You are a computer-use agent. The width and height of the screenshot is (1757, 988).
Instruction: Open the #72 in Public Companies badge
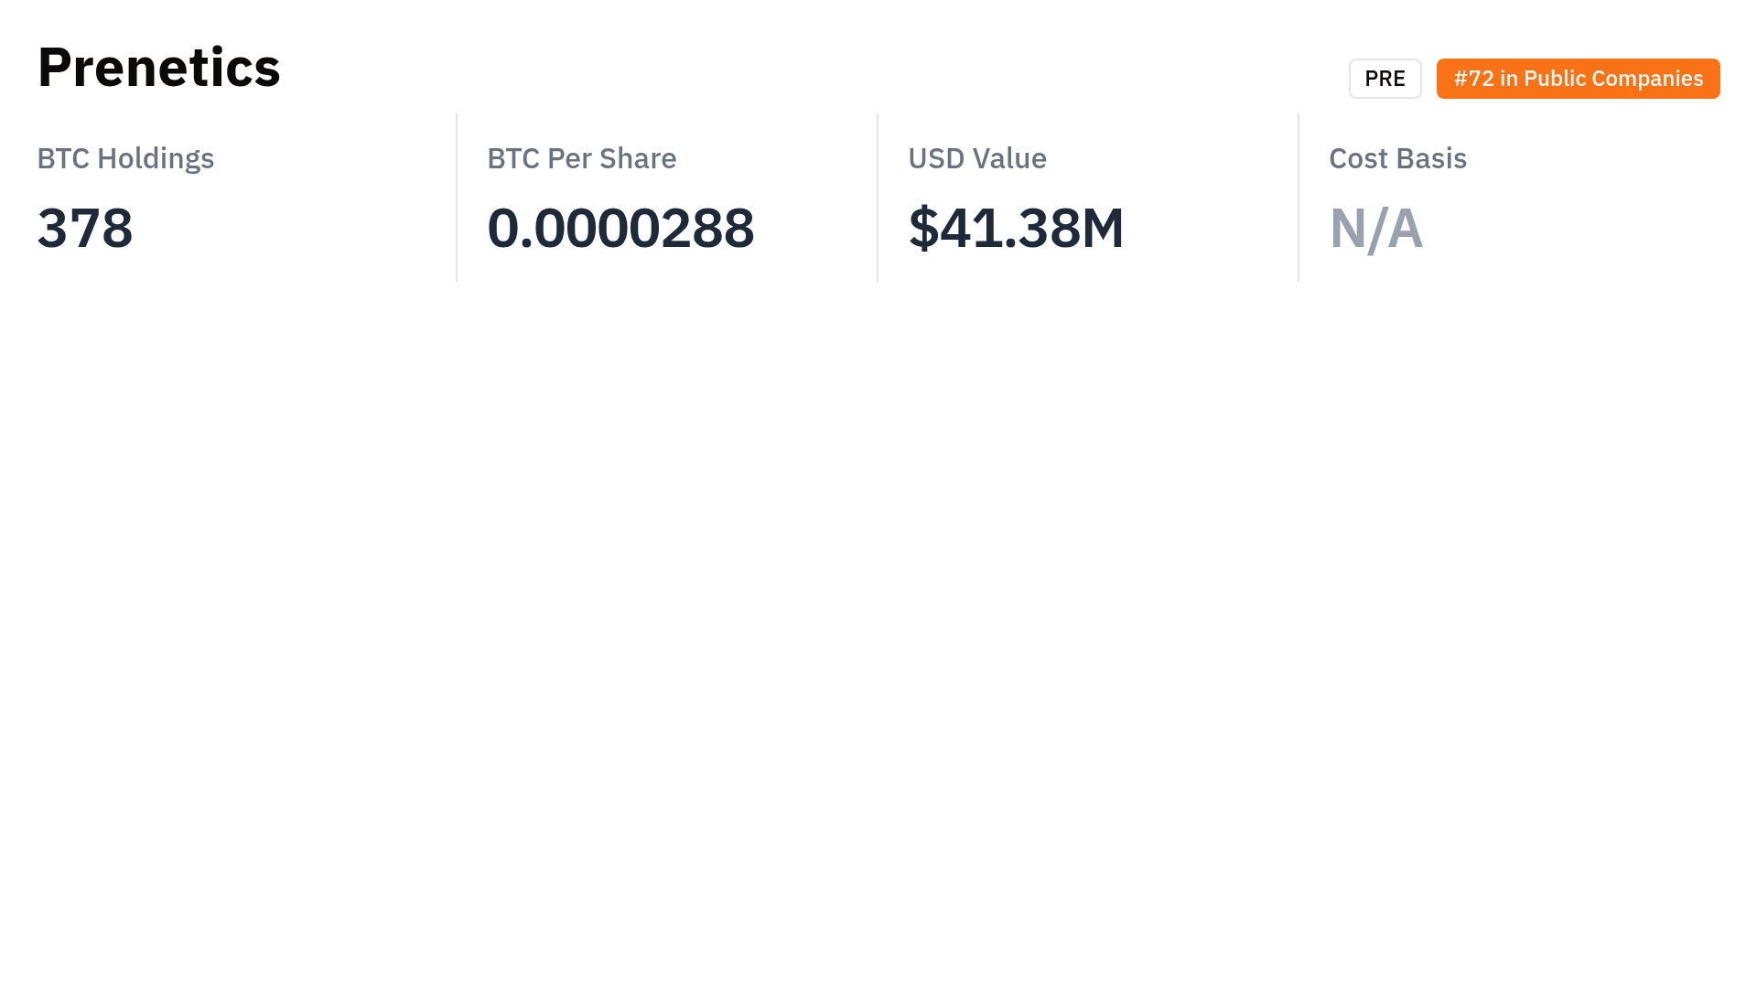tap(1578, 79)
